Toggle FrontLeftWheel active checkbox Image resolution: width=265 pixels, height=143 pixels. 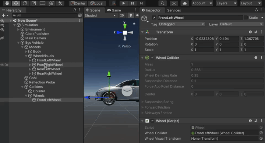[x=154, y=18]
